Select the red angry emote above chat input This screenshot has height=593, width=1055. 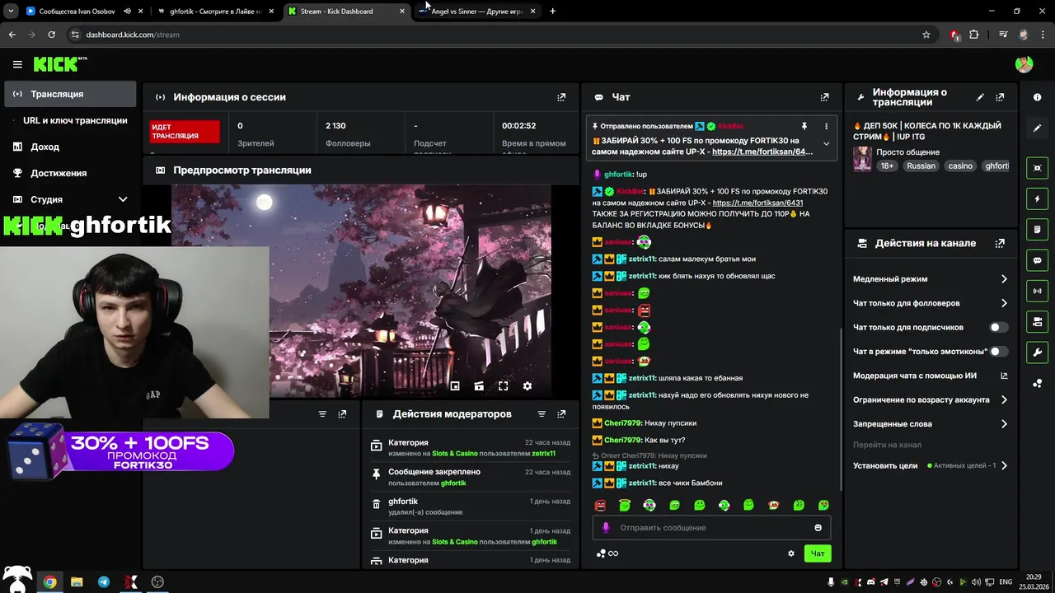point(600,505)
